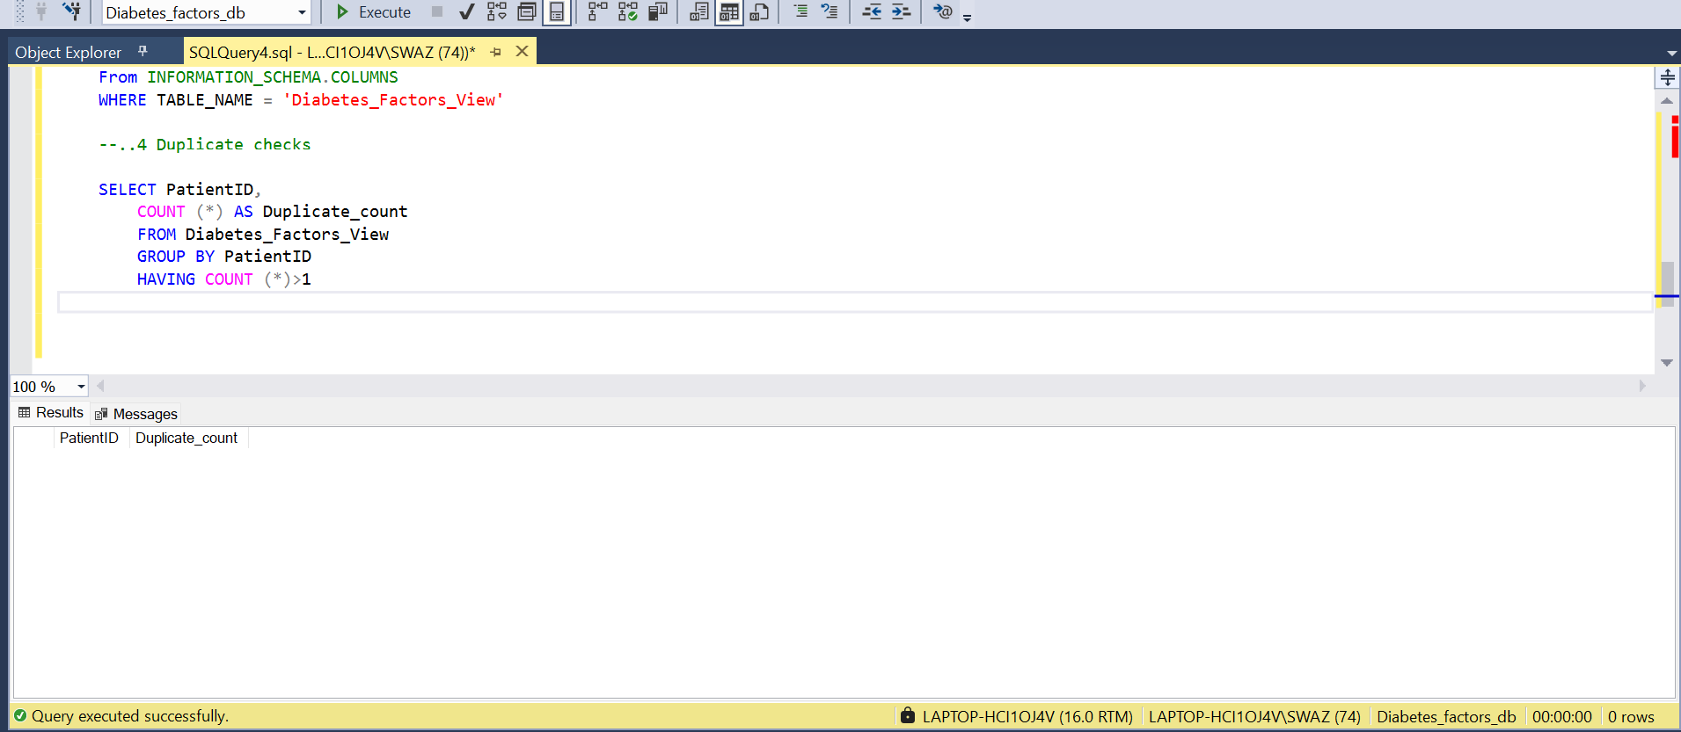Click the Decrease Indent icon
The image size is (1681, 732).
(x=872, y=11)
